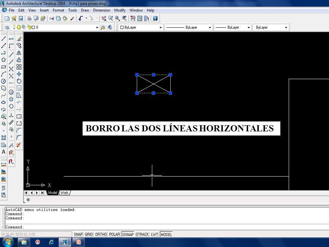Open Object Snap Settings magnet icon
The height and width of the screenshot is (247, 329).
[x=11, y=162]
